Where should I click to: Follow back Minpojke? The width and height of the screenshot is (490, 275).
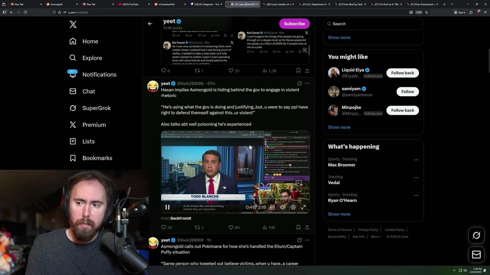click(x=402, y=110)
